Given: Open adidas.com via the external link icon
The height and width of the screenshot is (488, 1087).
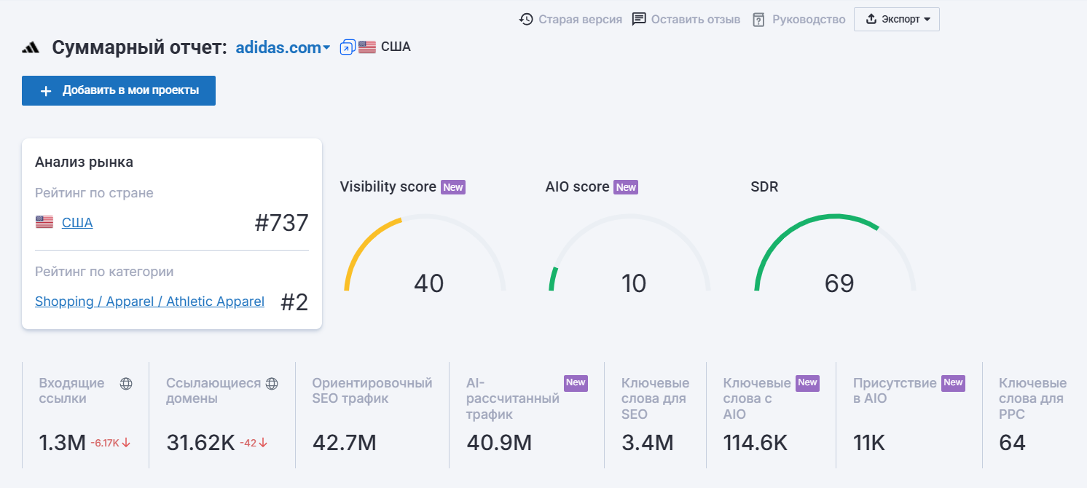Looking at the screenshot, I should [346, 46].
